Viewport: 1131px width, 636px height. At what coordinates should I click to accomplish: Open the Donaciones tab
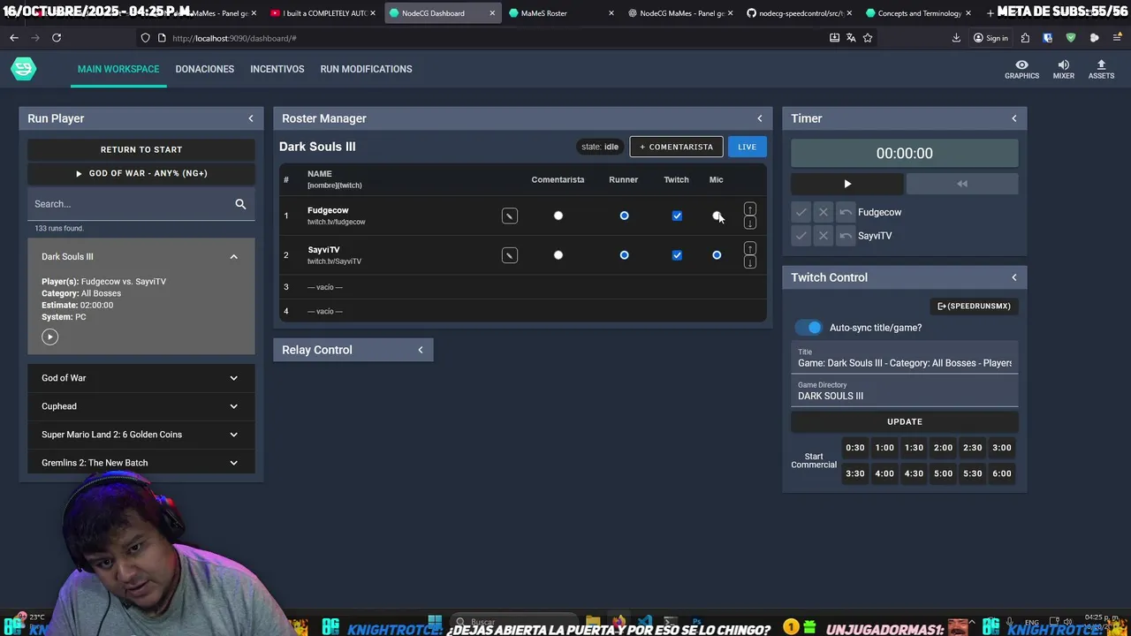coord(204,69)
